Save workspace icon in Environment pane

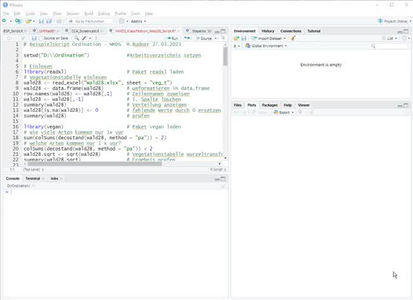click(244, 39)
